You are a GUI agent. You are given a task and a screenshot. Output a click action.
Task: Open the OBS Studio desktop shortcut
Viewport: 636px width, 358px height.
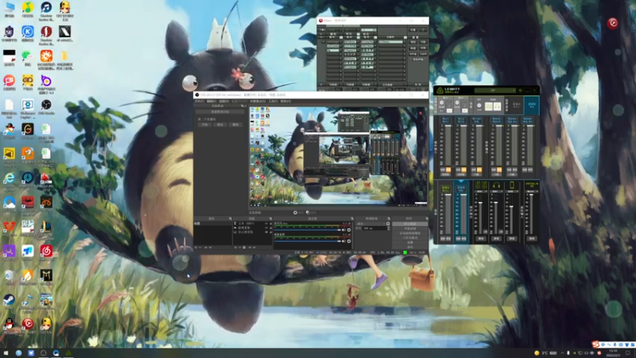[x=46, y=107]
